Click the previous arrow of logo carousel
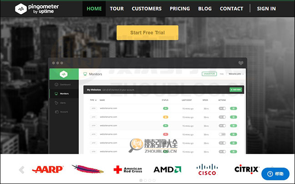This screenshot has height=184, width=295. click(x=21, y=170)
